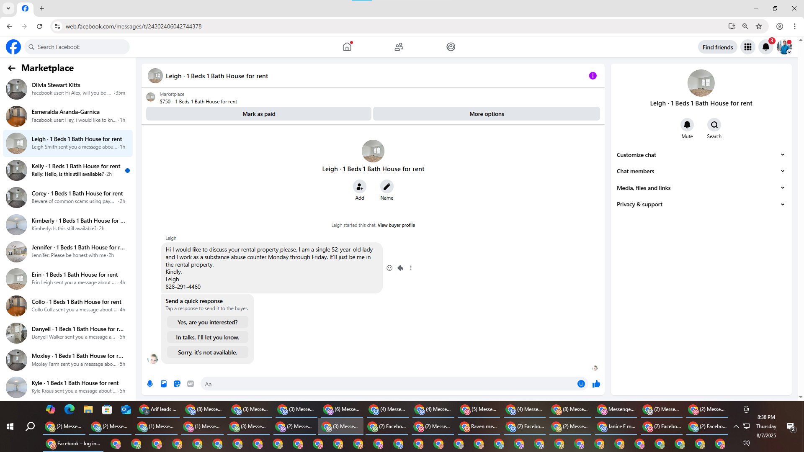
Task: Click the Facebook logo
Action: [13, 47]
